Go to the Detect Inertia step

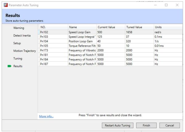click(22, 36)
